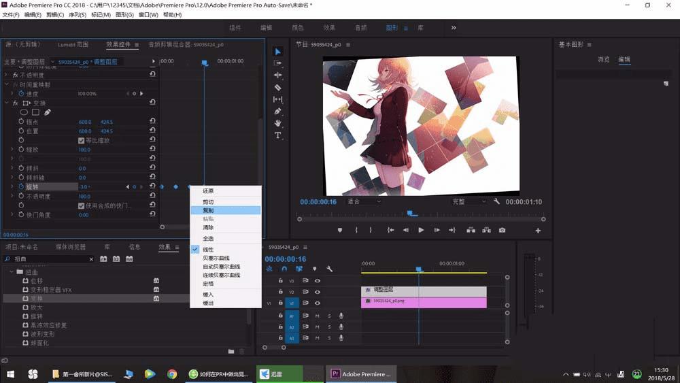Screen dimensions: 680x383
Task: Toggle the 等比缩放 checkbox
Action: click(x=82, y=141)
